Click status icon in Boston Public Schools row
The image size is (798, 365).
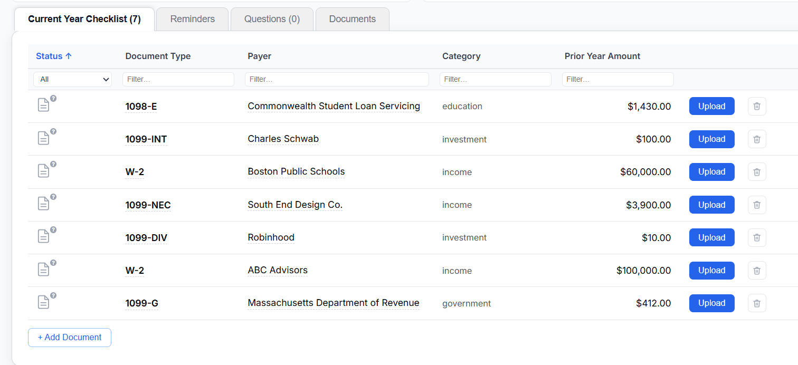[x=44, y=171]
